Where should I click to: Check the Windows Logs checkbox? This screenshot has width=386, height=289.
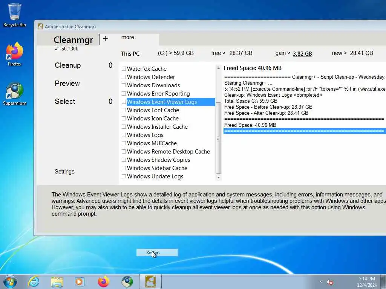click(x=124, y=135)
